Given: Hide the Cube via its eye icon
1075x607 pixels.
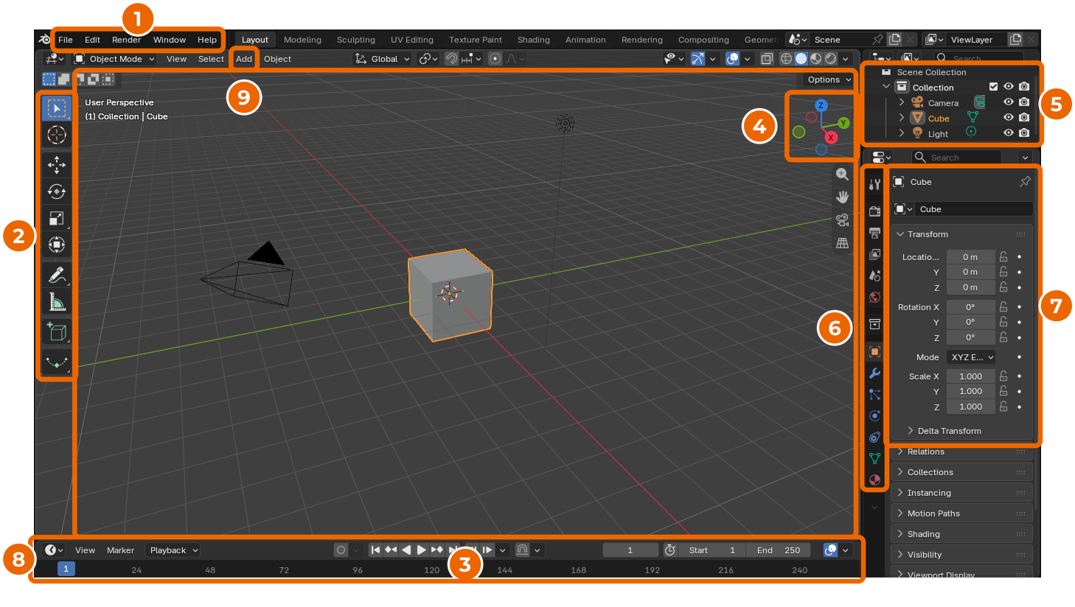Looking at the screenshot, I should [1009, 118].
